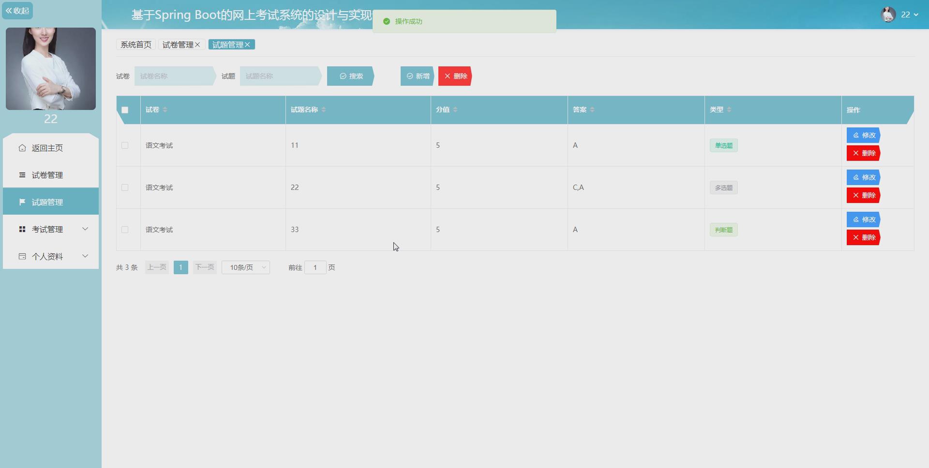The height and width of the screenshot is (468, 929).
Task: Open 试卷管理 in the sidebar
Action: (51, 175)
